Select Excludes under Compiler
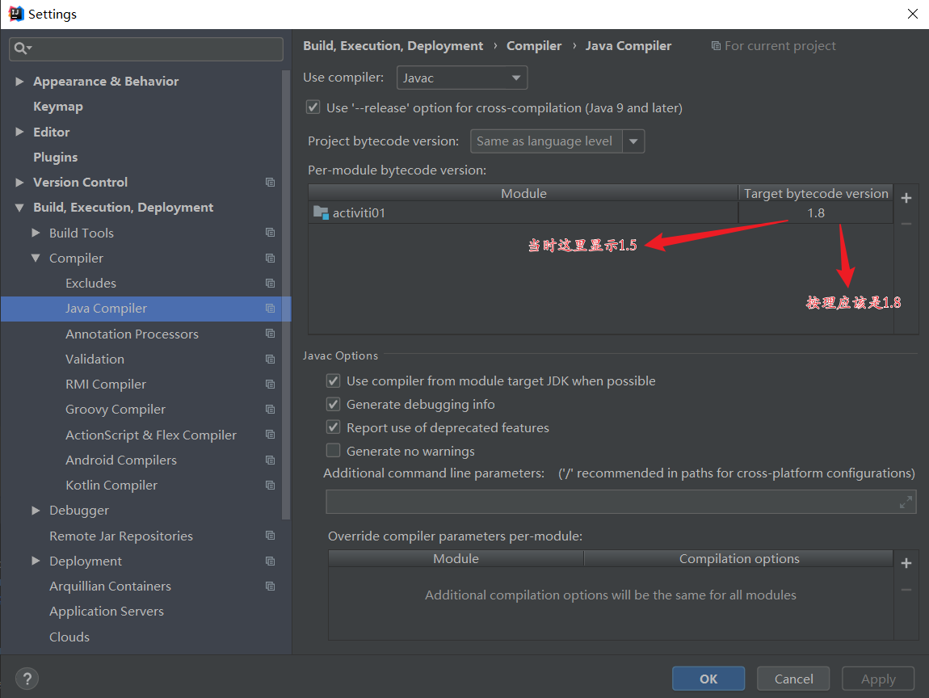The image size is (929, 698). coord(90,284)
